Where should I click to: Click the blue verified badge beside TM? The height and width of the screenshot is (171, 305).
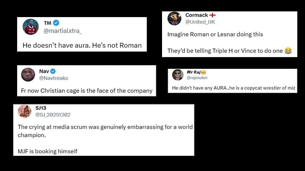[x=56, y=23]
